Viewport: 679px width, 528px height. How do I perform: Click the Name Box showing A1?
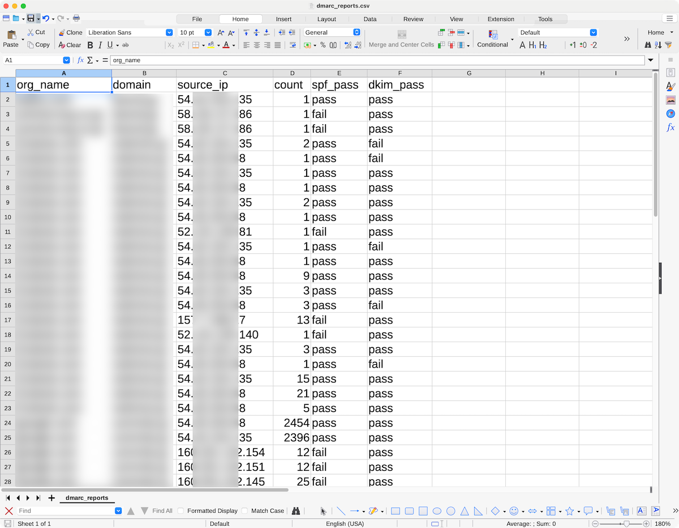click(x=33, y=60)
